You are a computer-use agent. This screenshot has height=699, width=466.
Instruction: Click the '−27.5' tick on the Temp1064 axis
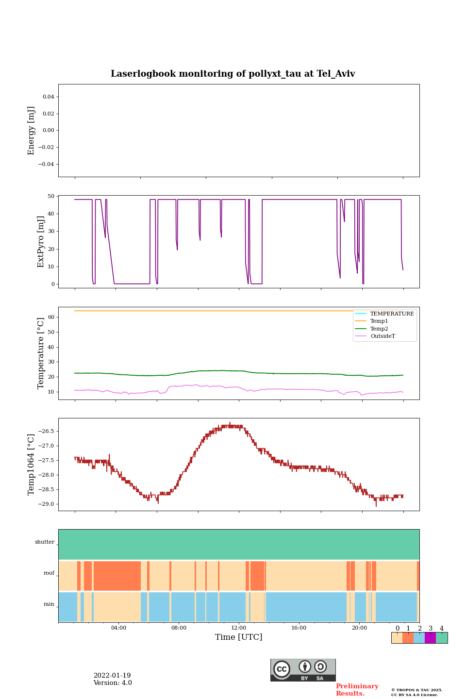46,460
